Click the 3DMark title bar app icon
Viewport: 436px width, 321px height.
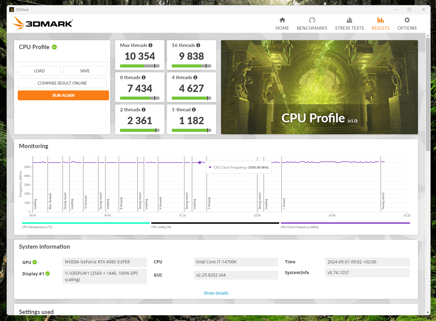point(12,10)
